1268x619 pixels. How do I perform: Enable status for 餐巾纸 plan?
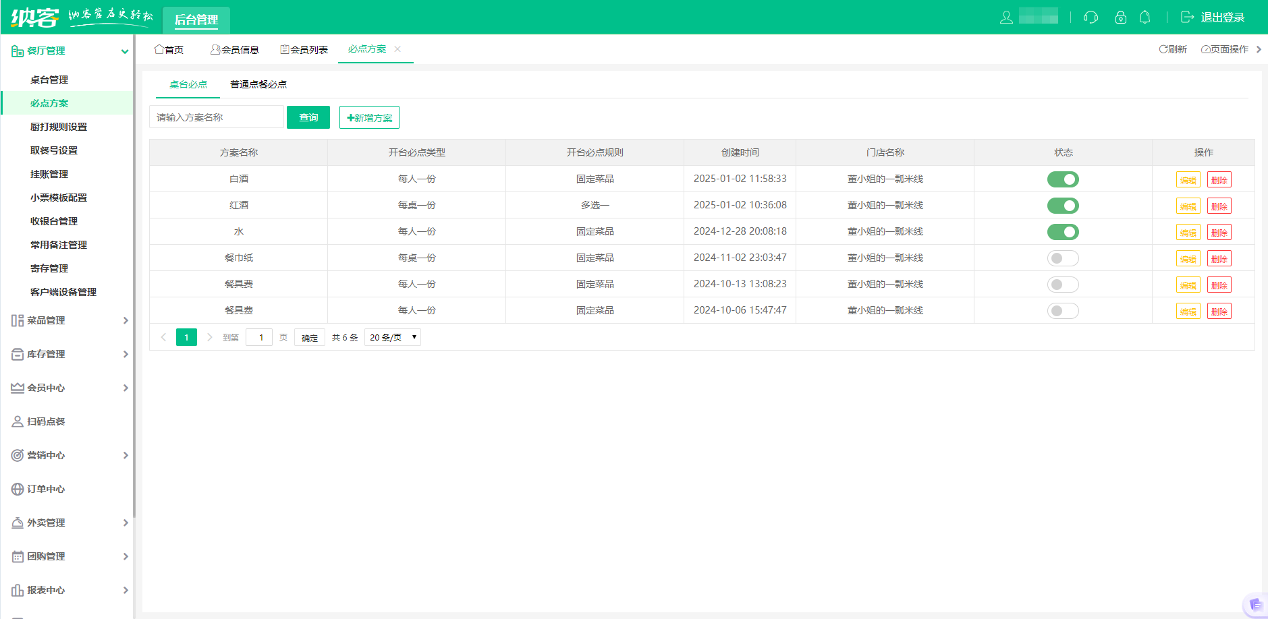click(x=1063, y=258)
